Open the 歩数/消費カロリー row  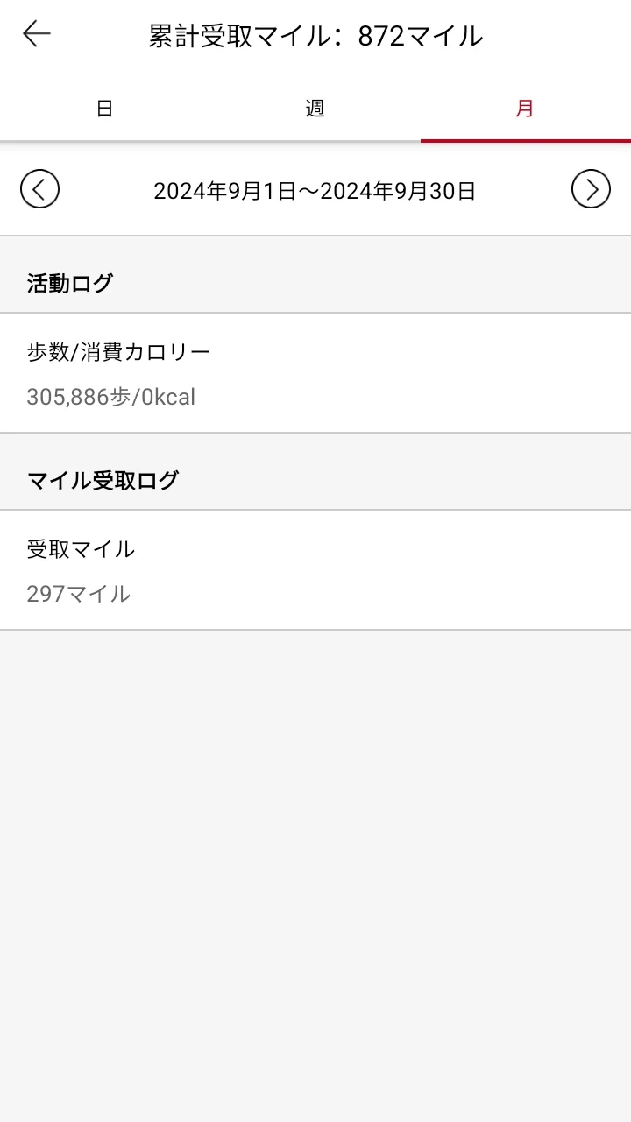[315, 373]
